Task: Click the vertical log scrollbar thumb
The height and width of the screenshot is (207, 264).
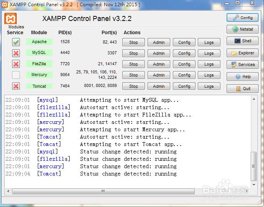Action: pyautogui.click(x=254, y=166)
